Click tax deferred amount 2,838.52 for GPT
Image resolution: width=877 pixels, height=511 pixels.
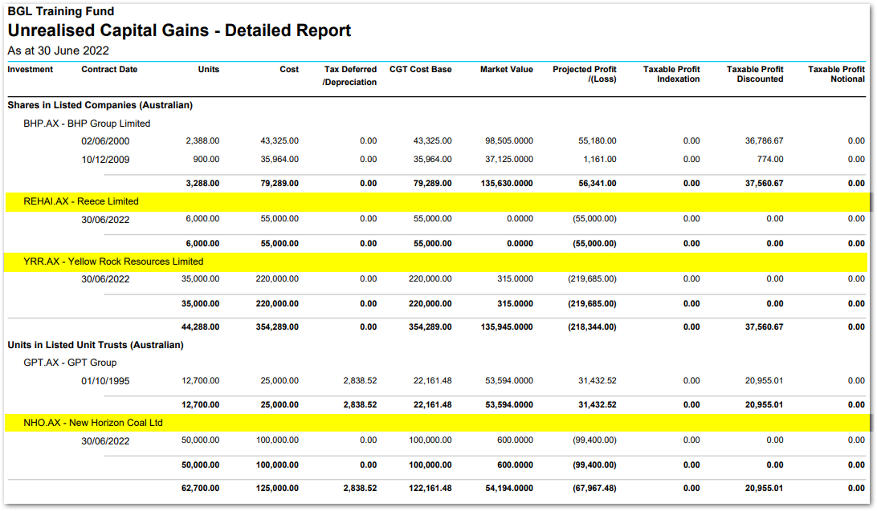pos(360,379)
